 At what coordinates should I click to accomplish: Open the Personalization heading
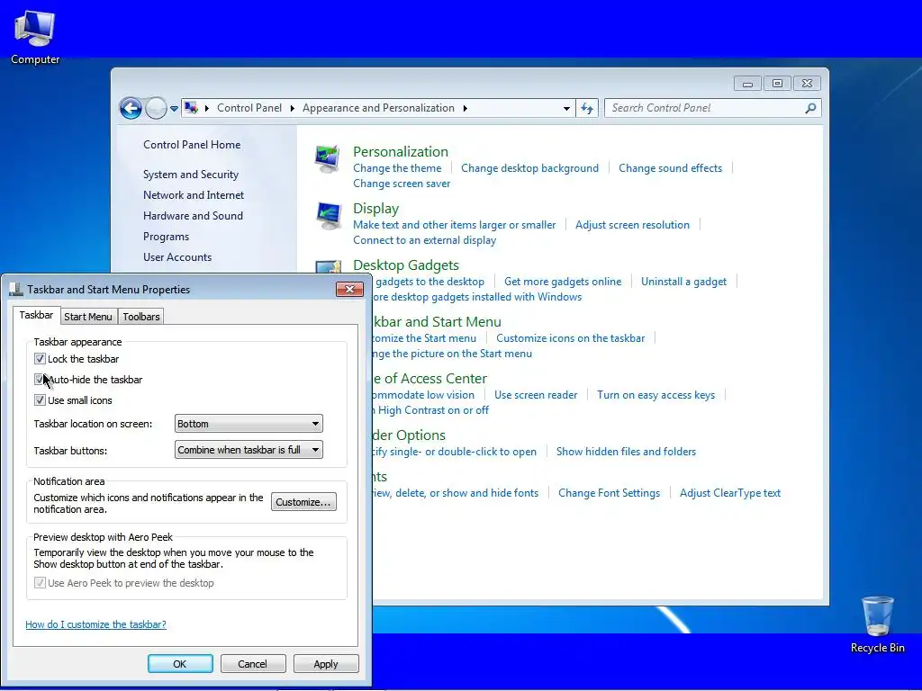click(x=401, y=151)
